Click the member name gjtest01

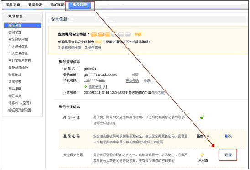tap(90, 69)
